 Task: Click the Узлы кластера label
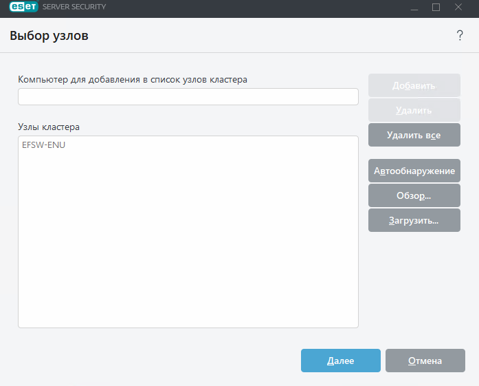49,127
